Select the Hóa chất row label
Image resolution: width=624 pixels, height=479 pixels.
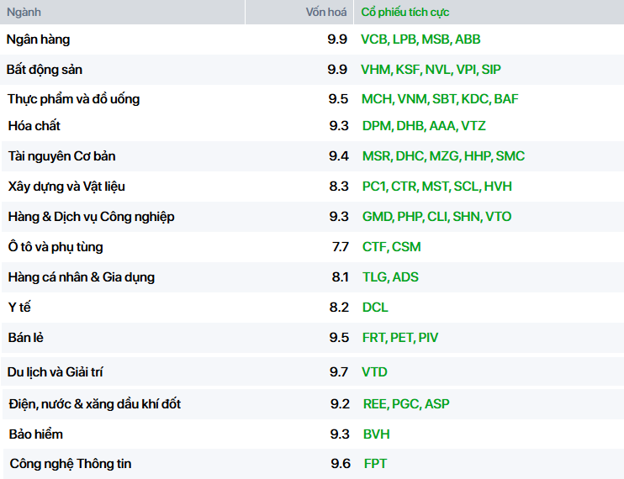[x=34, y=126]
